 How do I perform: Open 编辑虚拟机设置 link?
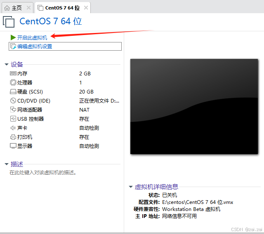click(35, 47)
